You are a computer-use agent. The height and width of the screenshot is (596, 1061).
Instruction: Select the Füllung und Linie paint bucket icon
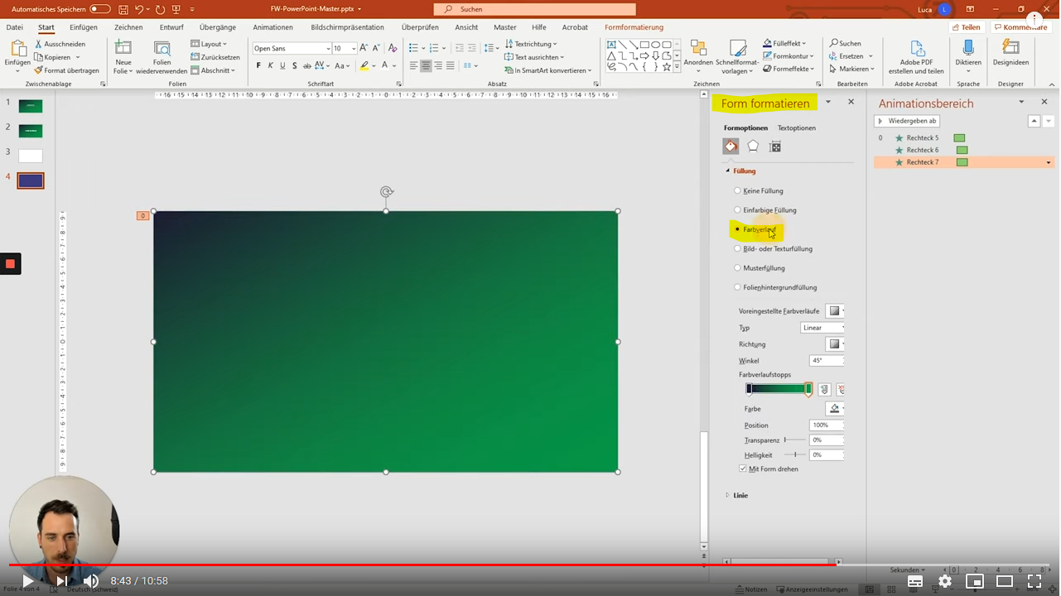pyautogui.click(x=731, y=147)
